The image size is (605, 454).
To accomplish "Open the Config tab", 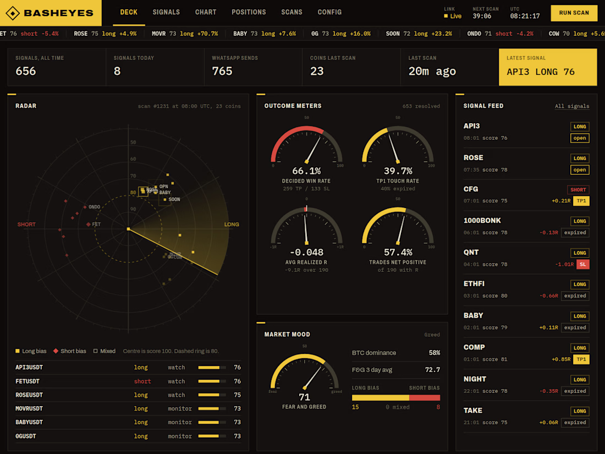I will click(329, 12).
